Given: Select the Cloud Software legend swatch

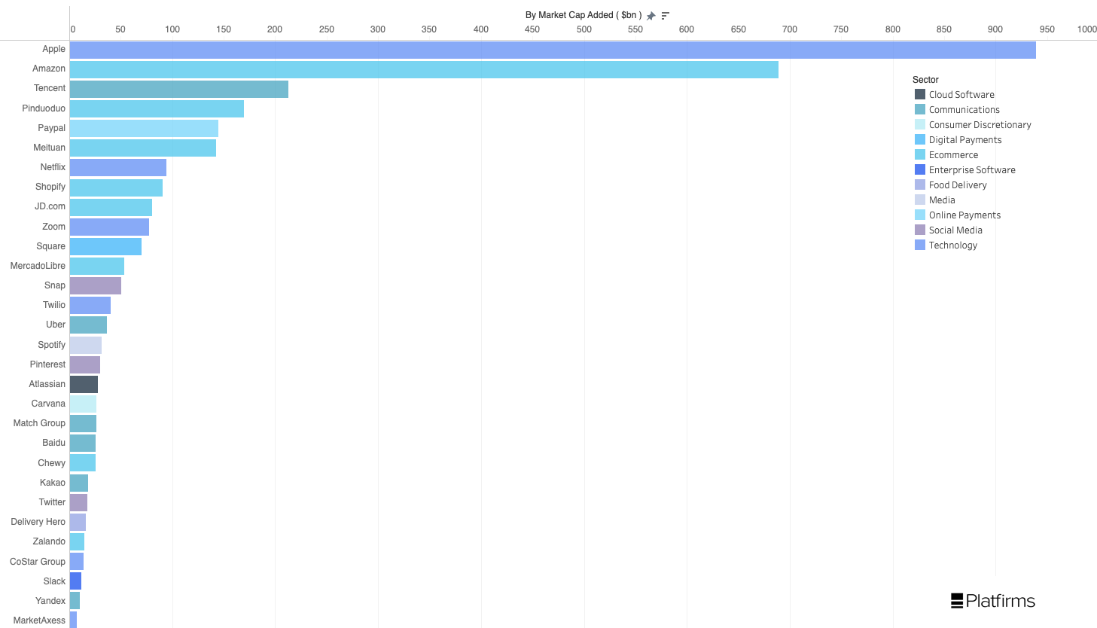Looking at the screenshot, I should 920,94.
